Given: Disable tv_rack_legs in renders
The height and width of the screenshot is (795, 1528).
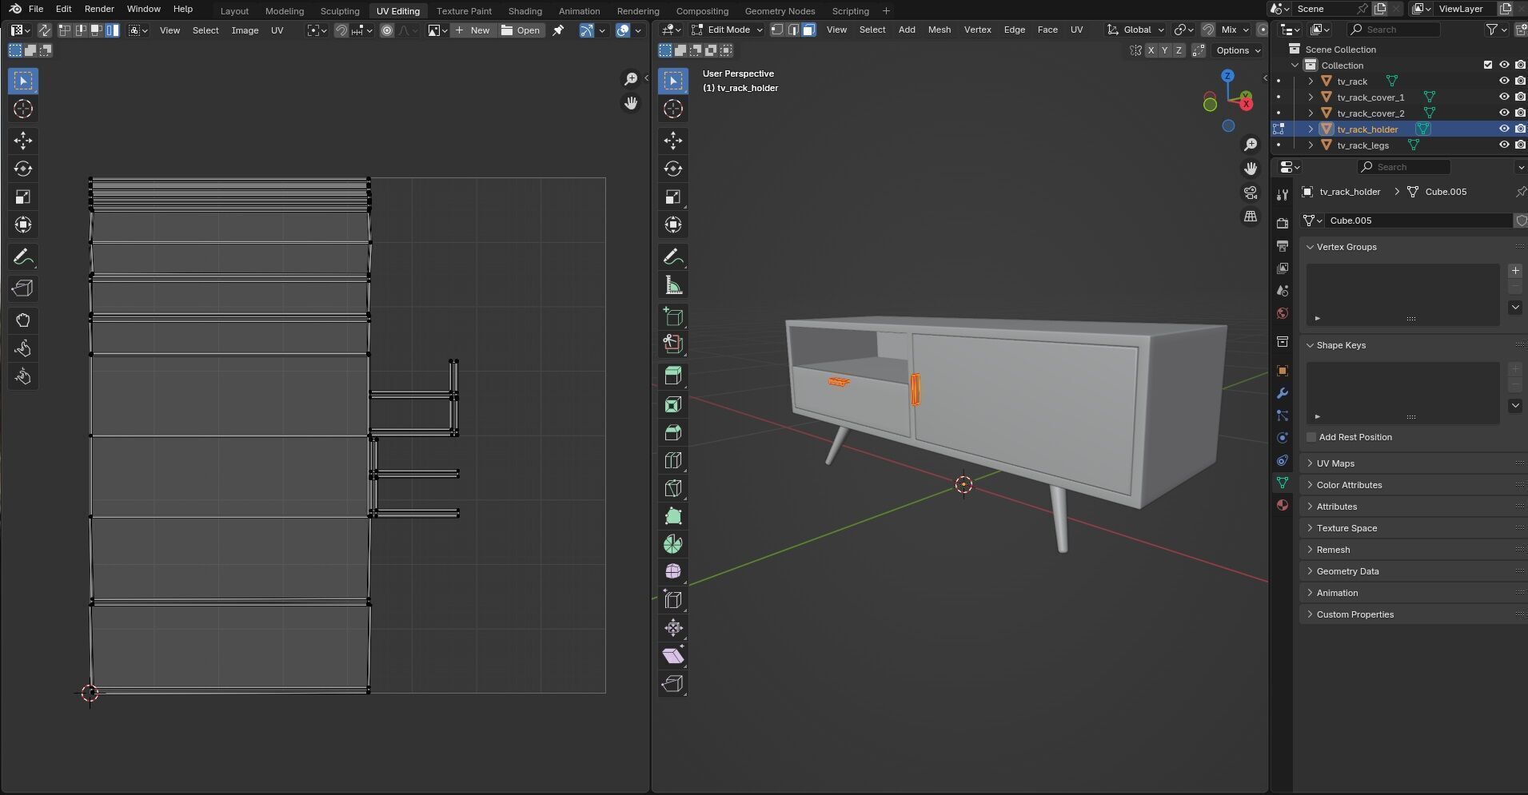Looking at the screenshot, I should pyautogui.click(x=1520, y=145).
